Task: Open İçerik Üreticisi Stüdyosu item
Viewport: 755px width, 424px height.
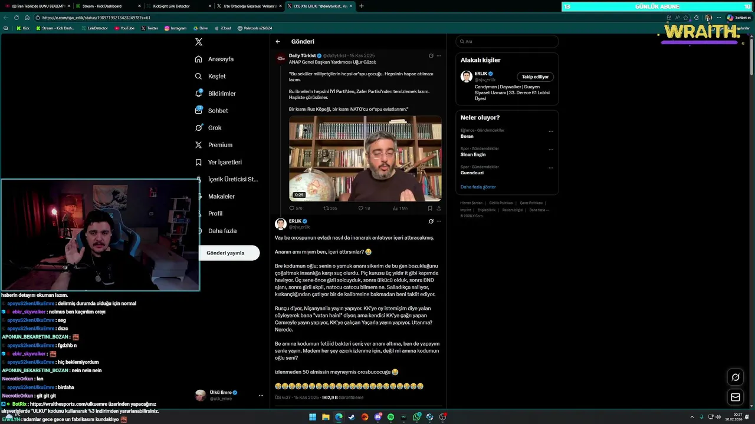Action: [x=227, y=179]
